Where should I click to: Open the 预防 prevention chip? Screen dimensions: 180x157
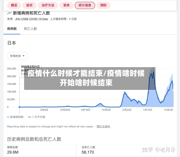click(103, 5)
